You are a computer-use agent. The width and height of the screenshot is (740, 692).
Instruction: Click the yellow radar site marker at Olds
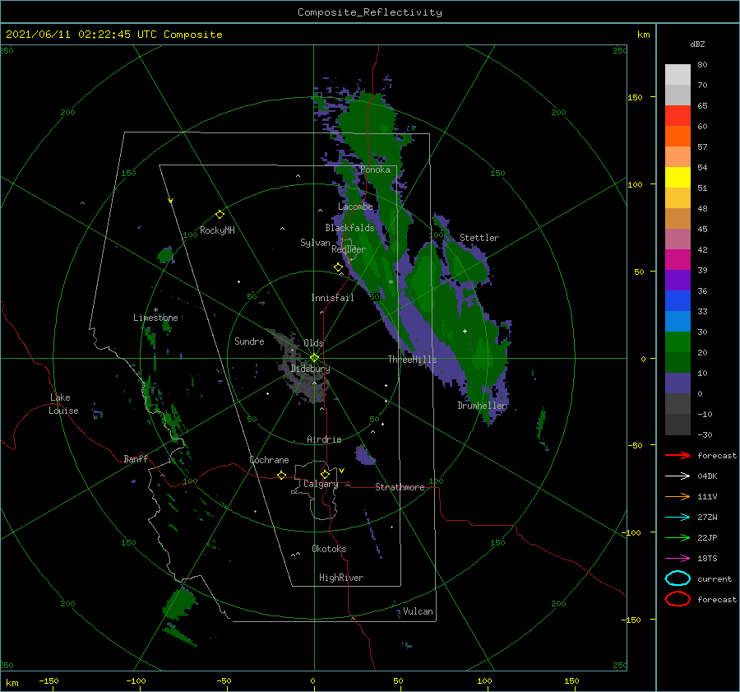[x=314, y=358]
